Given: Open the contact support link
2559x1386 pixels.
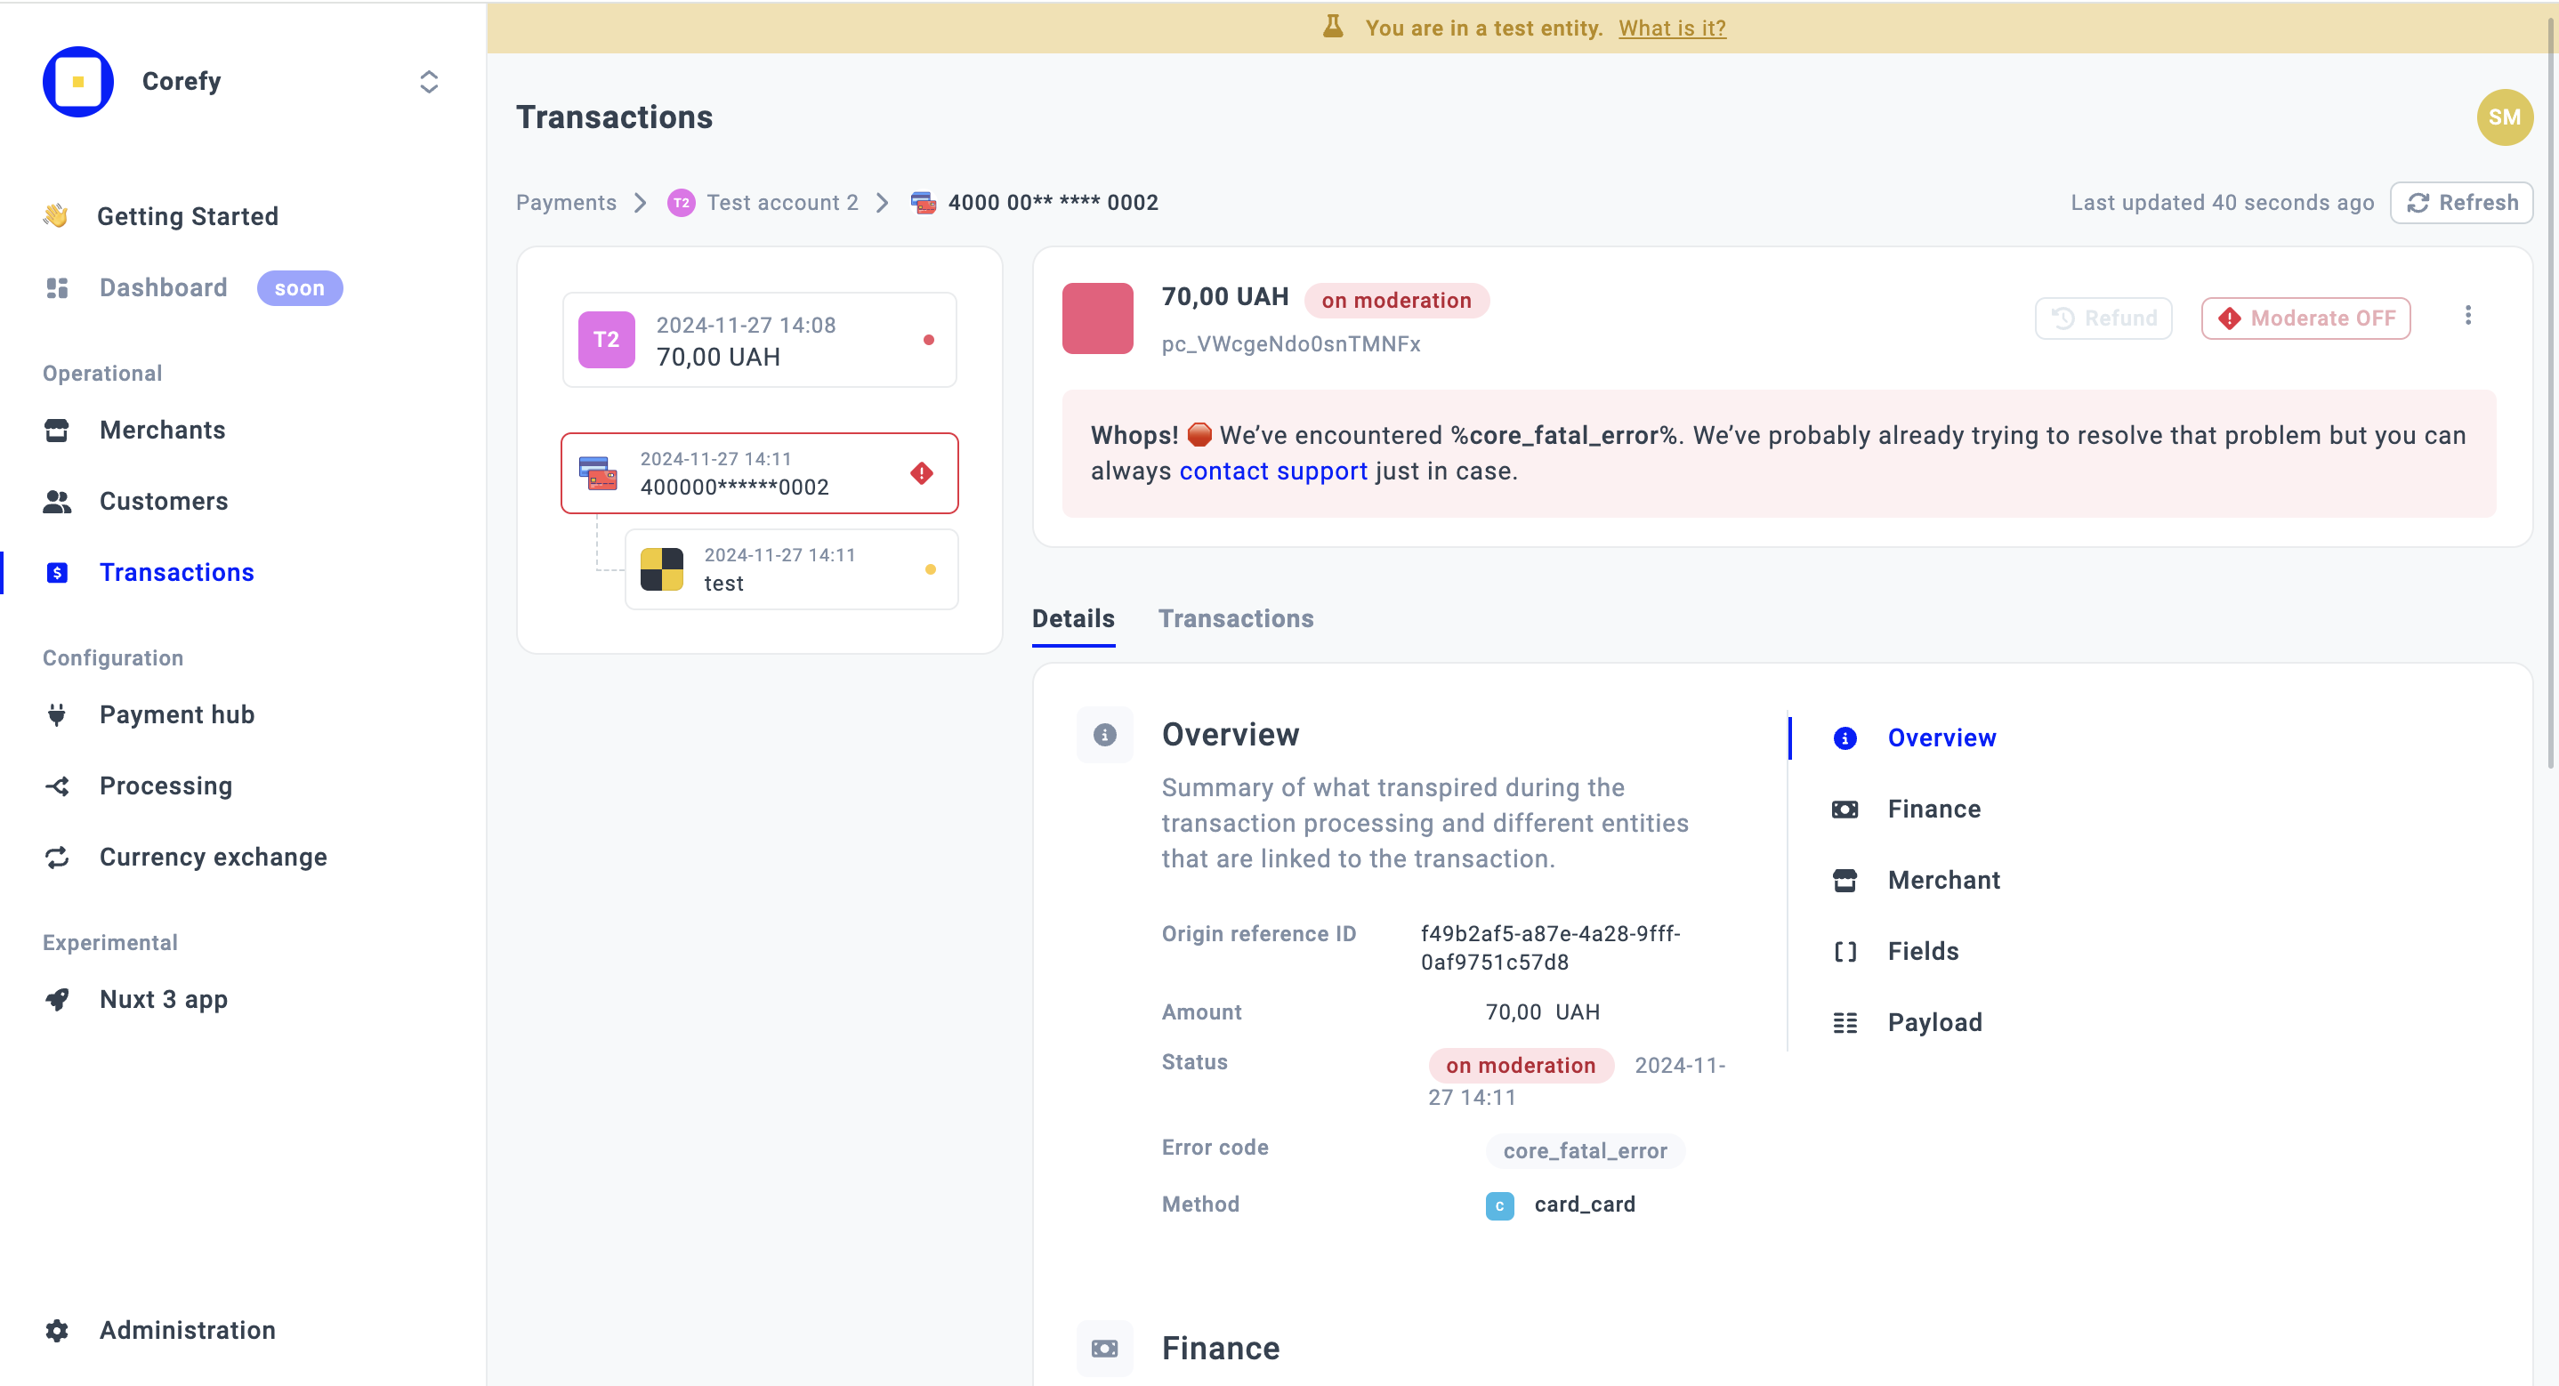Looking at the screenshot, I should click(x=1272, y=471).
